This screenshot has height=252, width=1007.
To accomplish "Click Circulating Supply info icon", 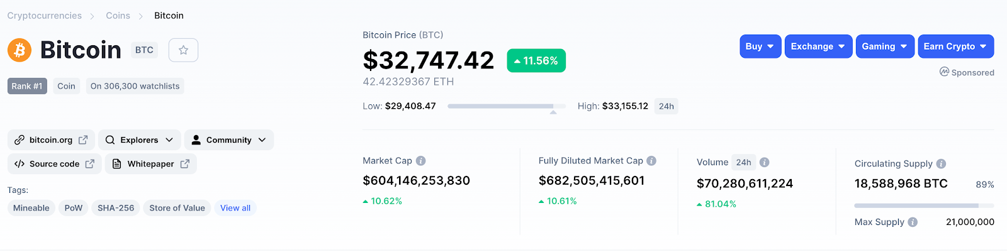I will tap(941, 163).
